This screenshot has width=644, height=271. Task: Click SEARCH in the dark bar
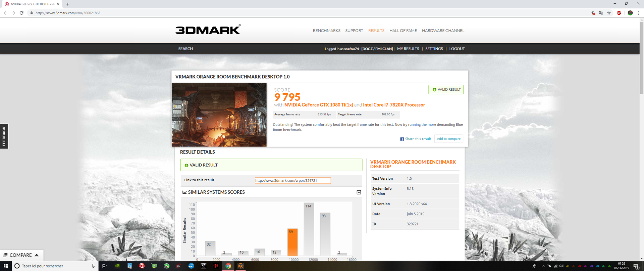(185, 49)
